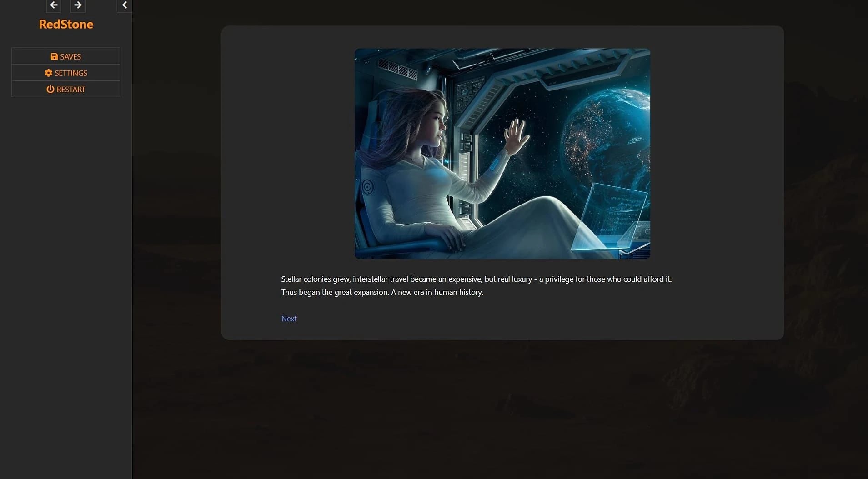Collapse the sidebar panel
868x479 pixels.
tap(124, 5)
